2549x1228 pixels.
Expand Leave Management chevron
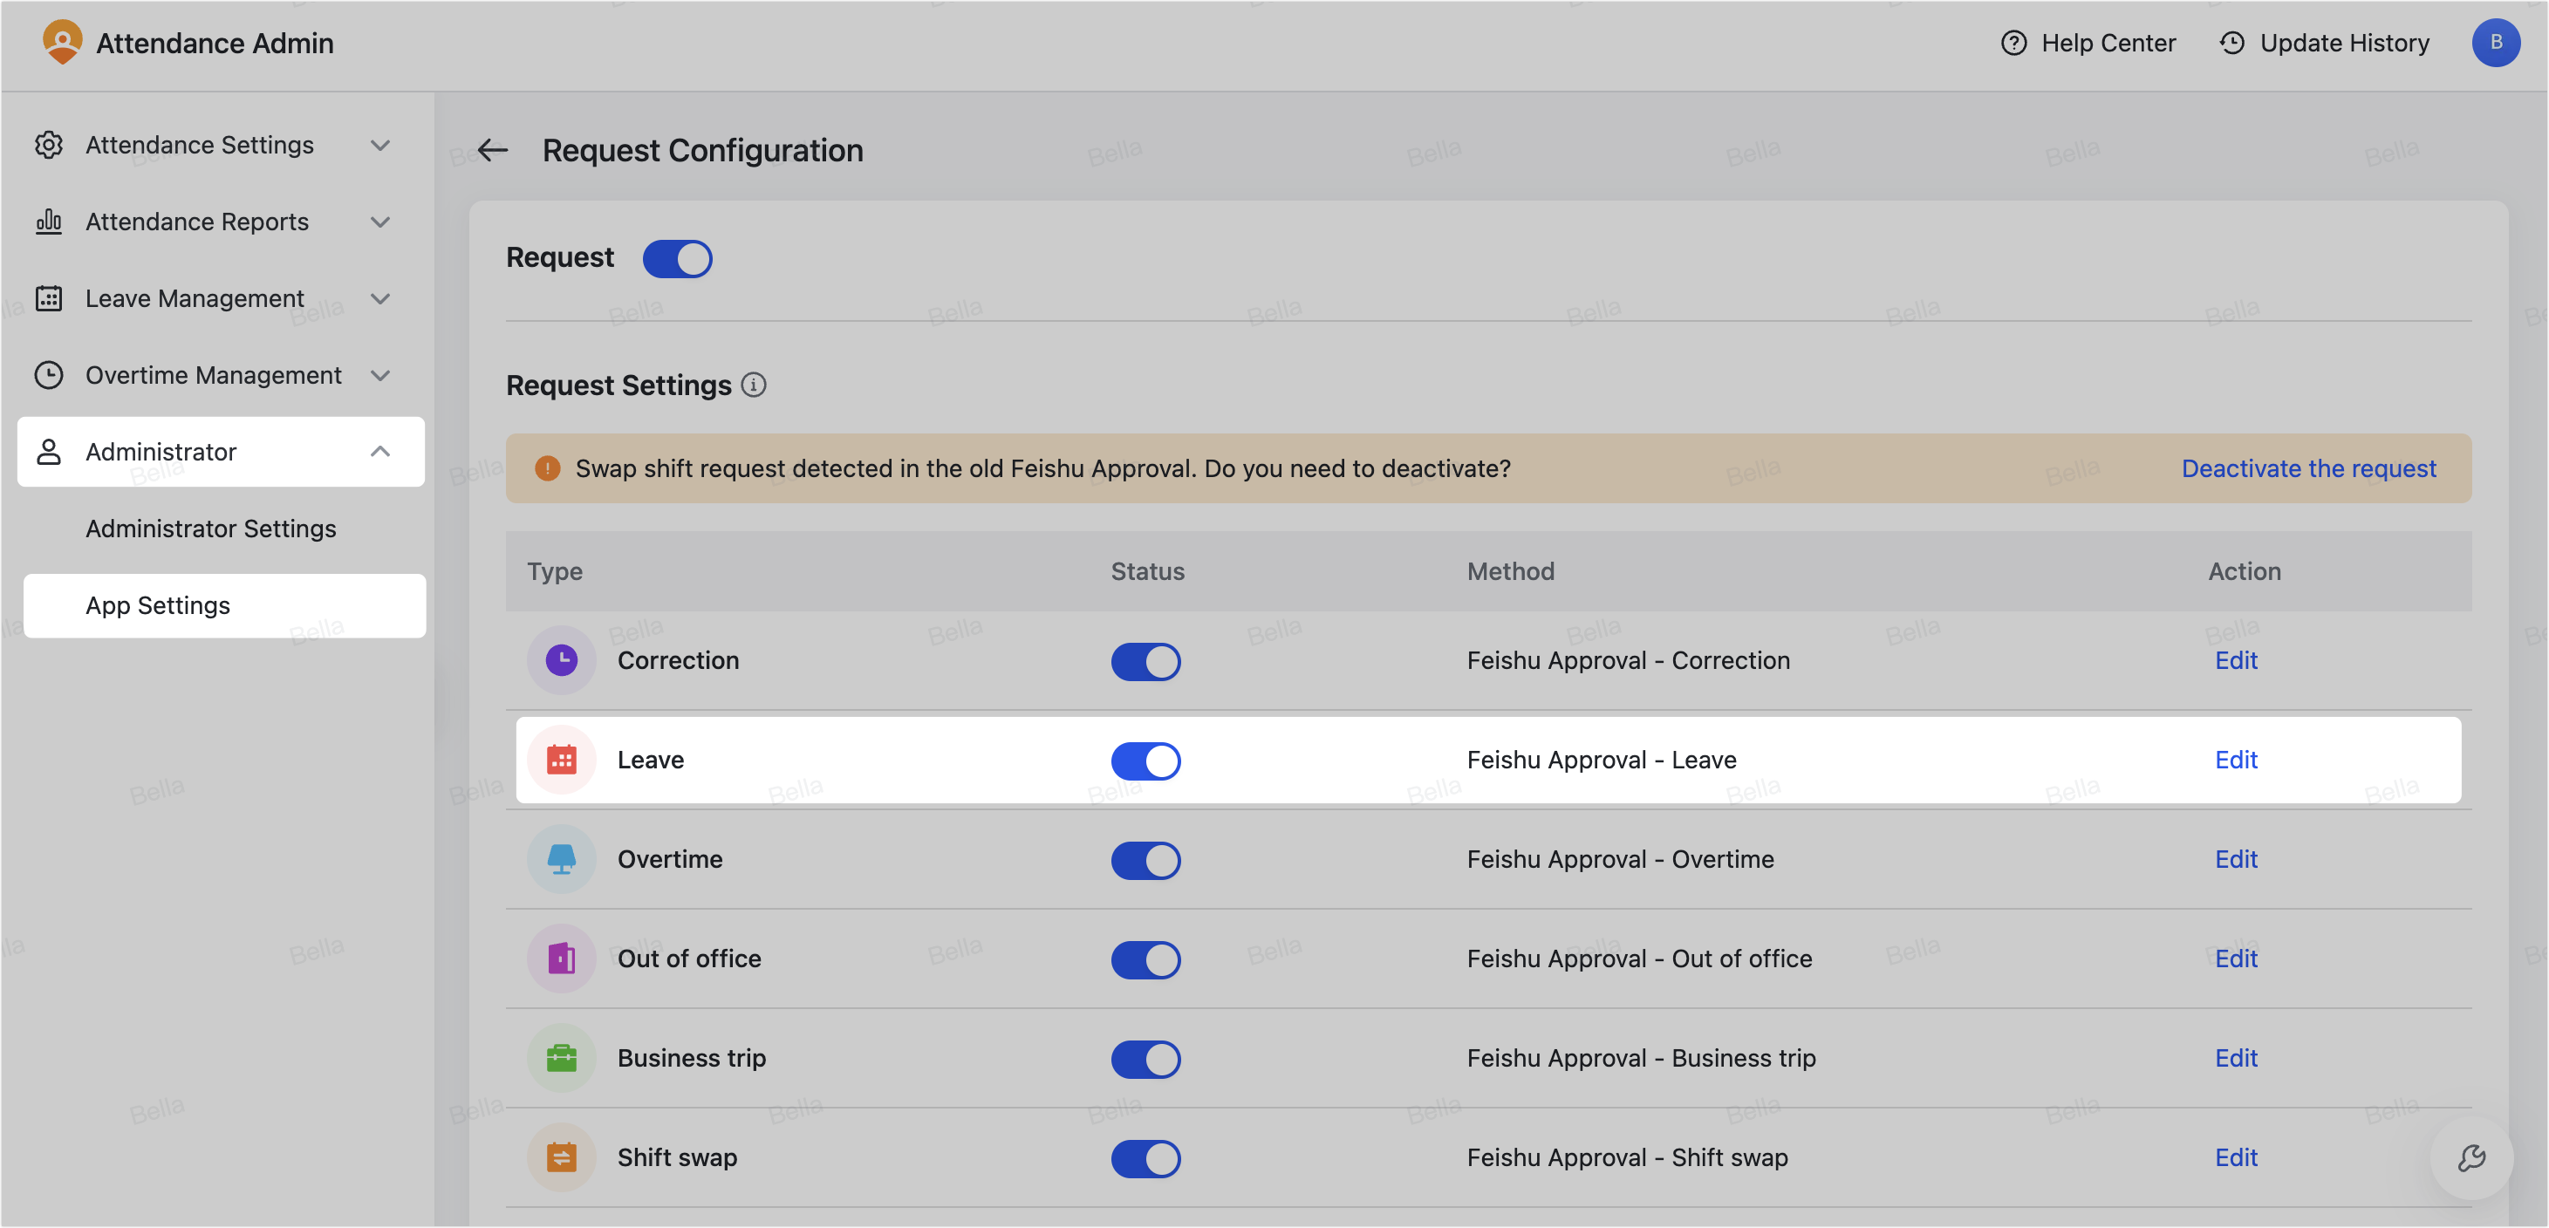[380, 299]
